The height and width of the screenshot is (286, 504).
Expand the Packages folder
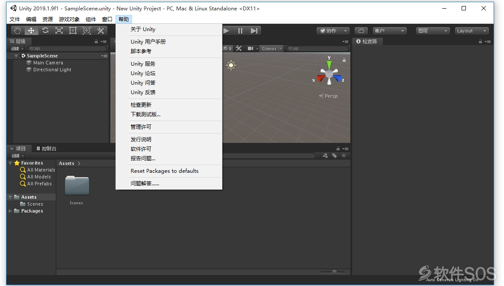click(10, 211)
